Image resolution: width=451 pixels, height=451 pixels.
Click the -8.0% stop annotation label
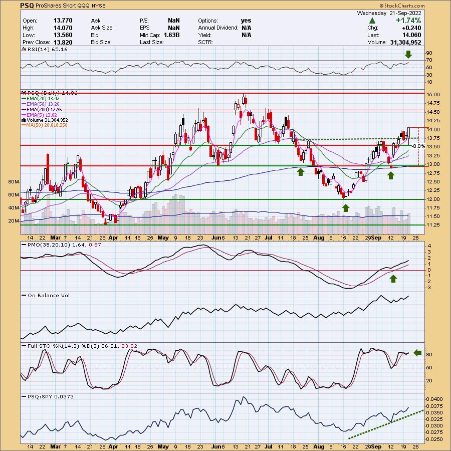(418, 146)
